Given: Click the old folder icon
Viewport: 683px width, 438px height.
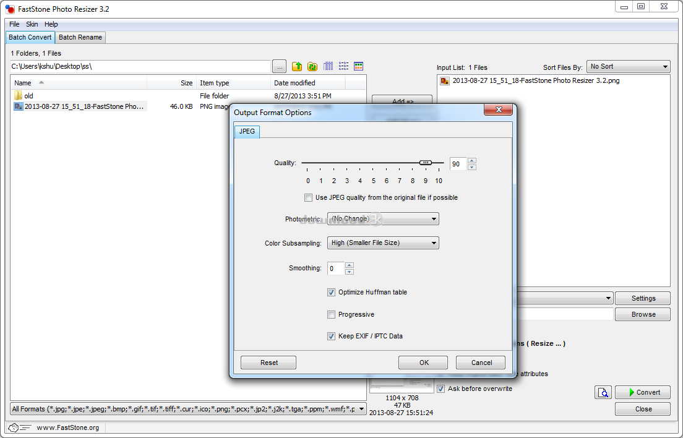Looking at the screenshot, I should pyautogui.click(x=18, y=95).
